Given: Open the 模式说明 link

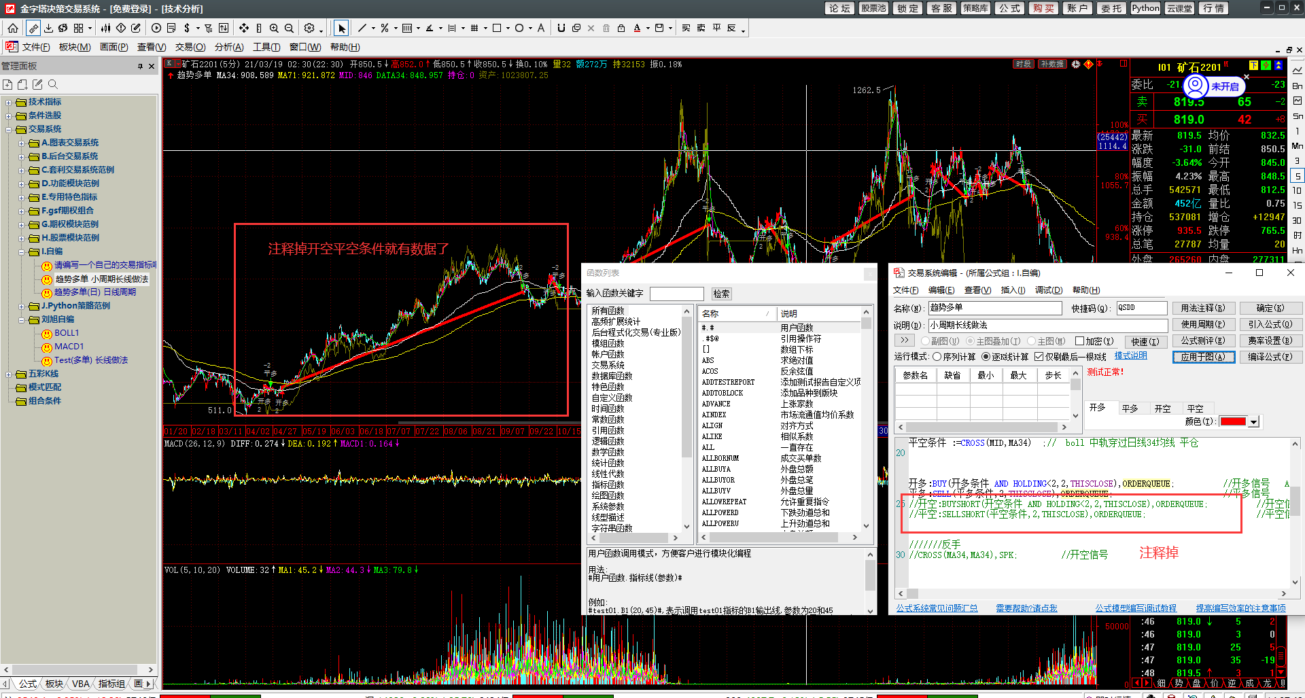Looking at the screenshot, I should pyautogui.click(x=1130, y=355).
